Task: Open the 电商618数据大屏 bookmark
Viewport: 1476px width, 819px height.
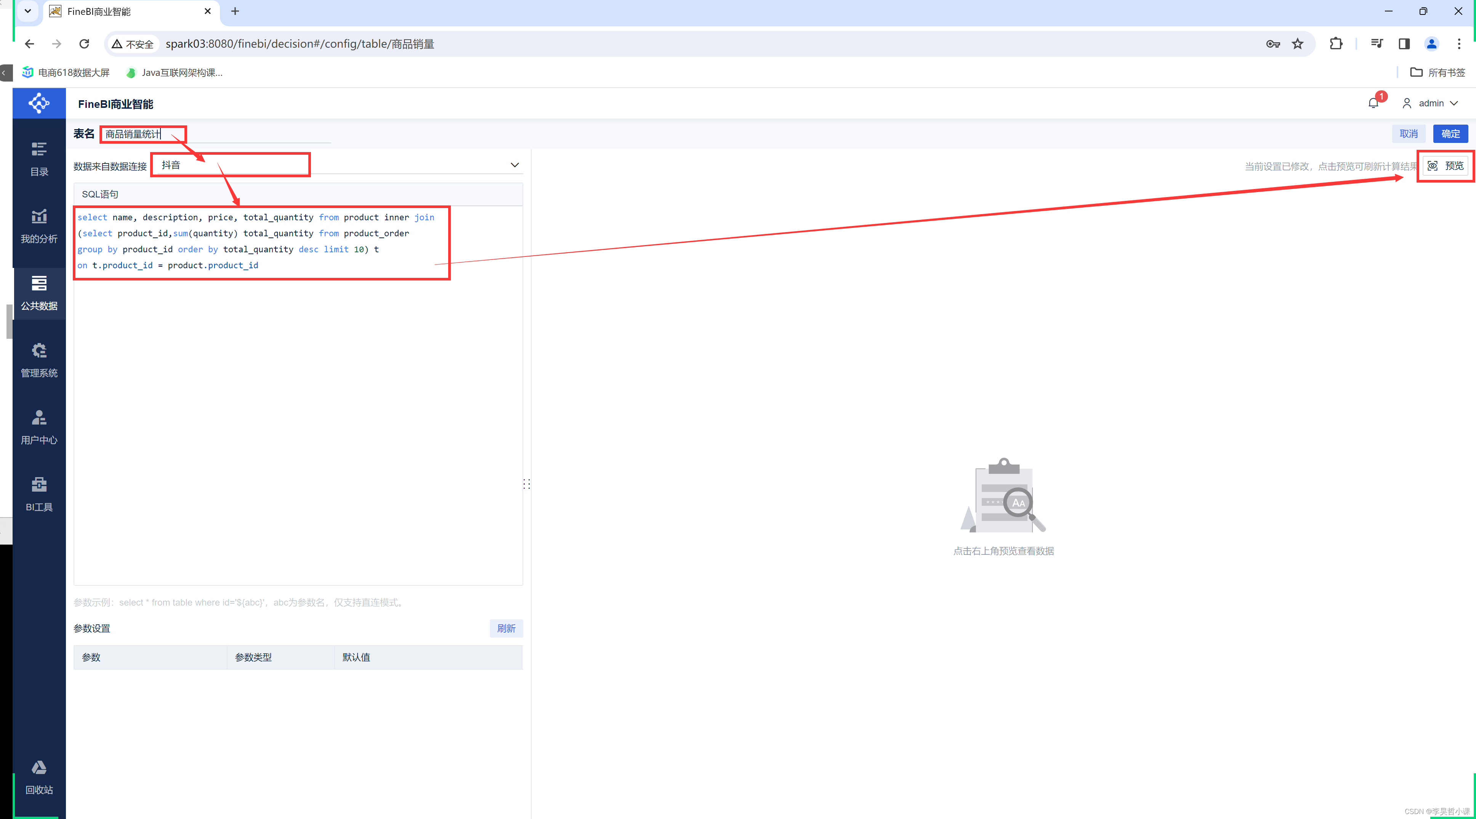Action: point(66,72)
